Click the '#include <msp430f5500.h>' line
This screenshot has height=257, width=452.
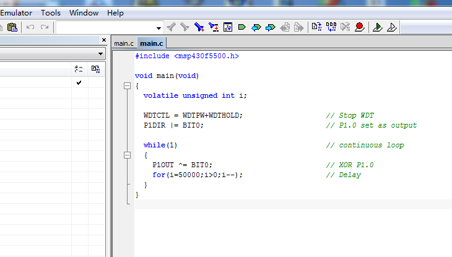187,56
